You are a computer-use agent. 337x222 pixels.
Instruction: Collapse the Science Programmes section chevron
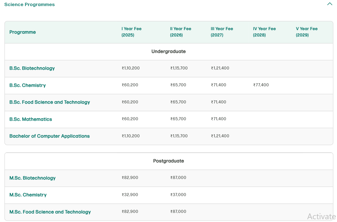[x=330, y=4]
